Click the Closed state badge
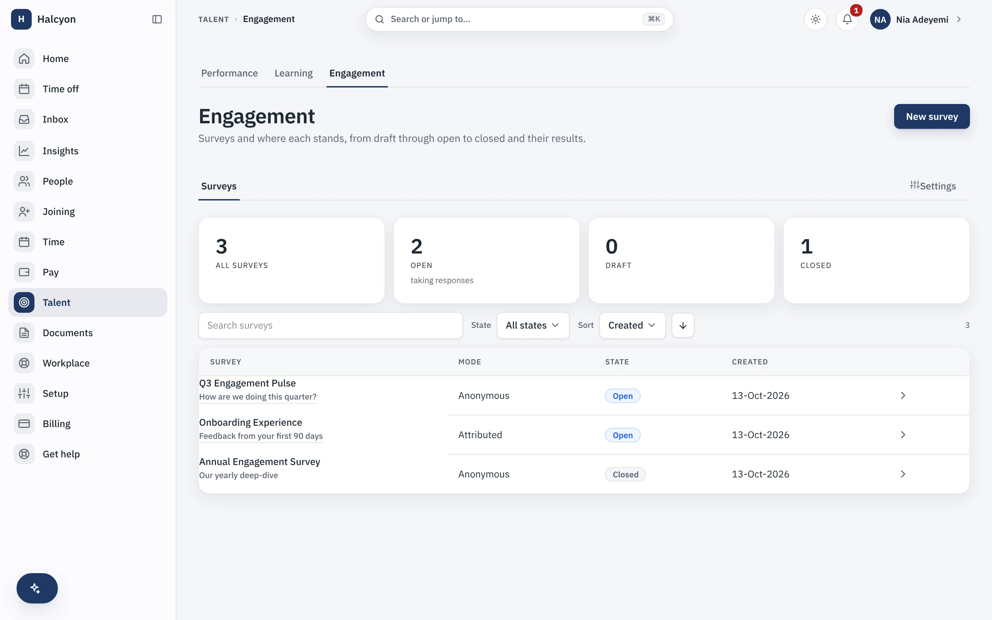Viewport: 992px width, 620px height. (625, 474)
